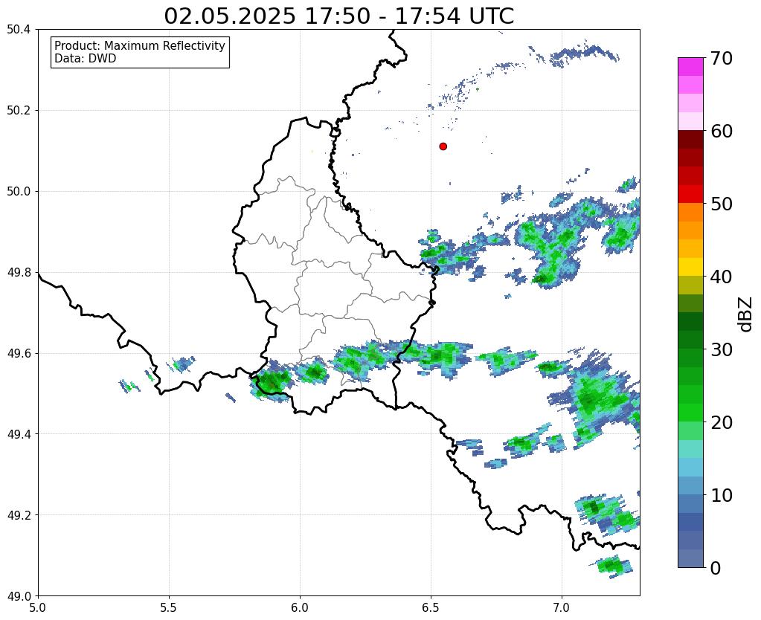Click the magenta top segment of the colorbar
The height and width of the screenshot is (620, 761).
[x=690, y=67]
